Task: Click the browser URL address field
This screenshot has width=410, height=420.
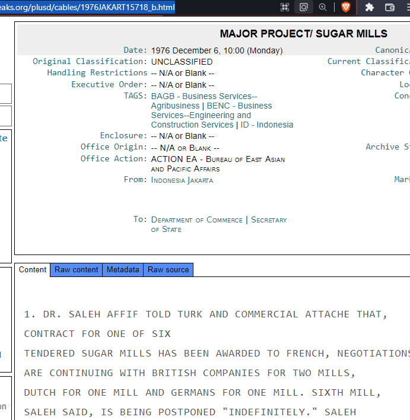Action: (87, 7)
